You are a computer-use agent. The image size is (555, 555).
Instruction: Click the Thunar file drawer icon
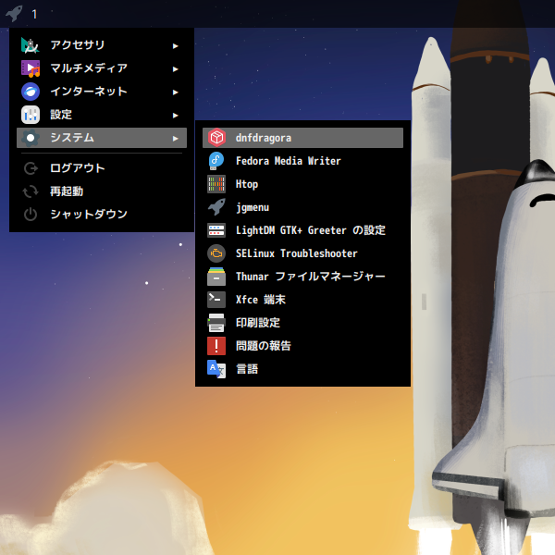[216, 277]
